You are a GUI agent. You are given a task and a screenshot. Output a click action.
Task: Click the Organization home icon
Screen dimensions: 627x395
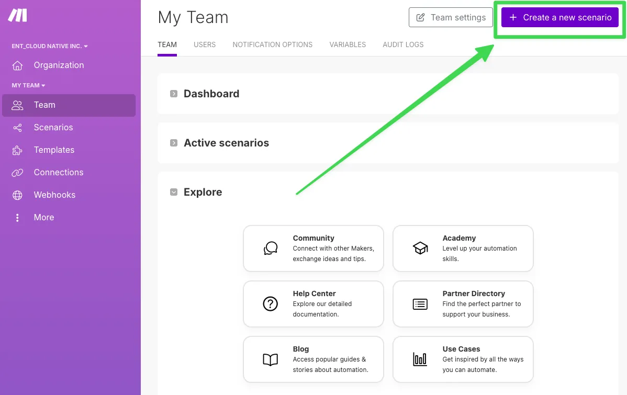pos(17,65)
